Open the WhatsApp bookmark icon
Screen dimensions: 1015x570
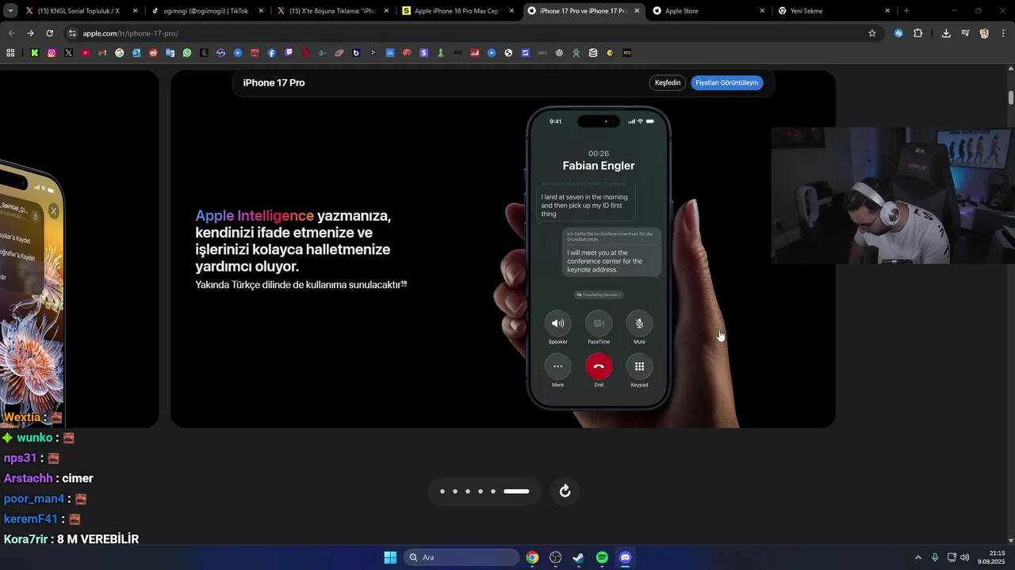[187, 53]
